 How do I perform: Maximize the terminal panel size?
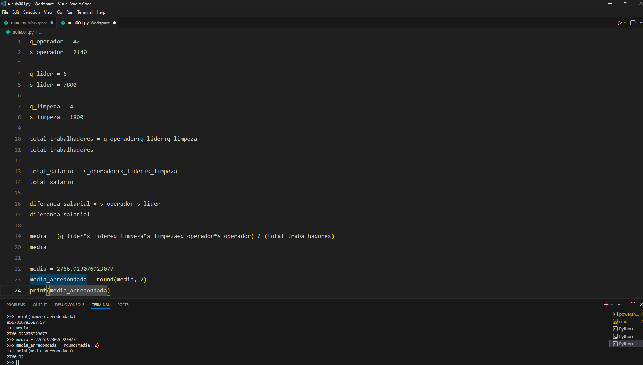coord(633,305)
